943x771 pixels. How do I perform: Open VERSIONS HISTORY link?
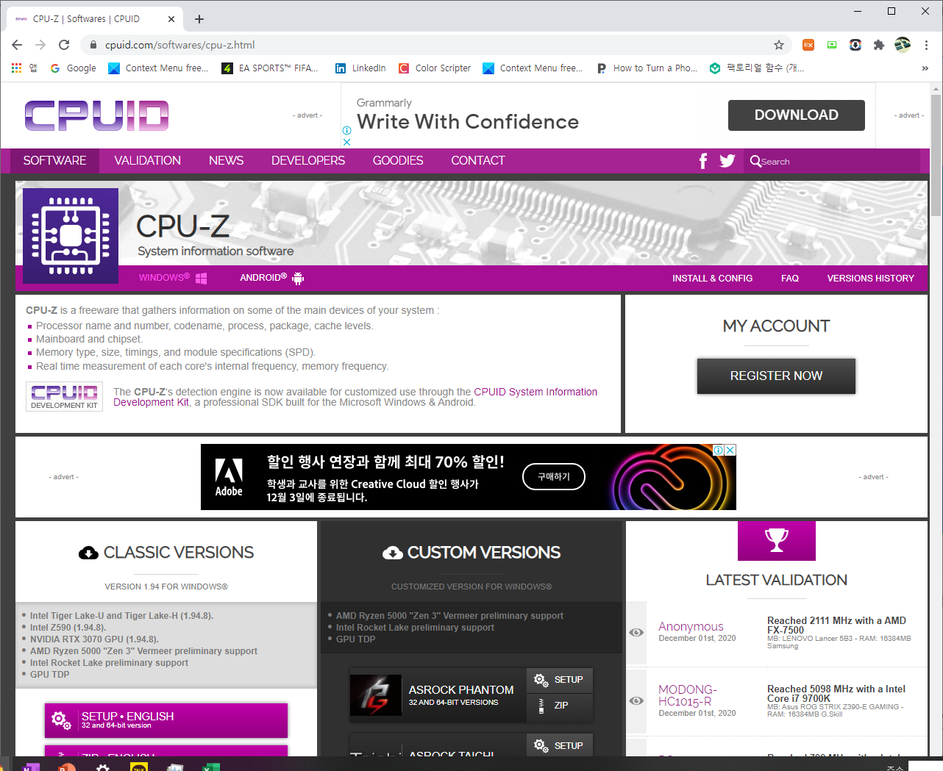(871, 279)
